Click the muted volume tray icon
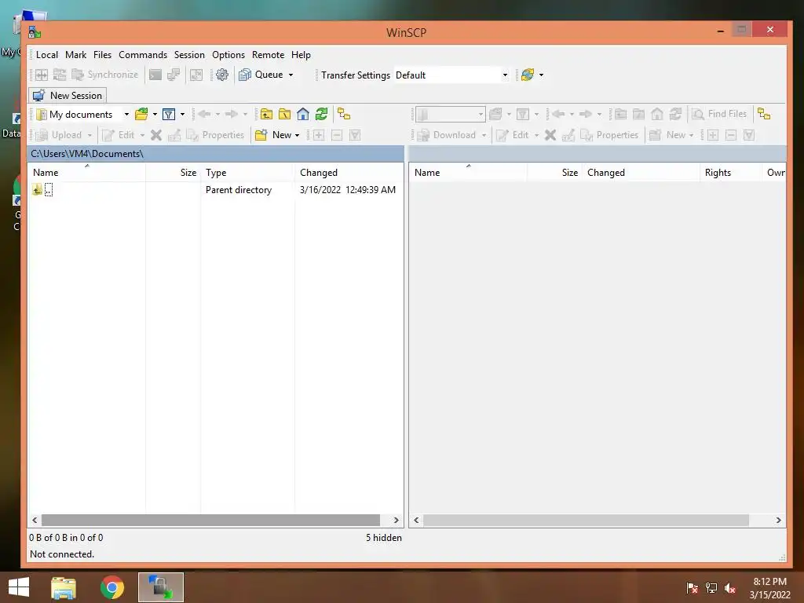The image size is (804, 603). pos(730,588)
